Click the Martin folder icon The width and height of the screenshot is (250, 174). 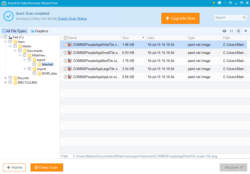[20, 46]
